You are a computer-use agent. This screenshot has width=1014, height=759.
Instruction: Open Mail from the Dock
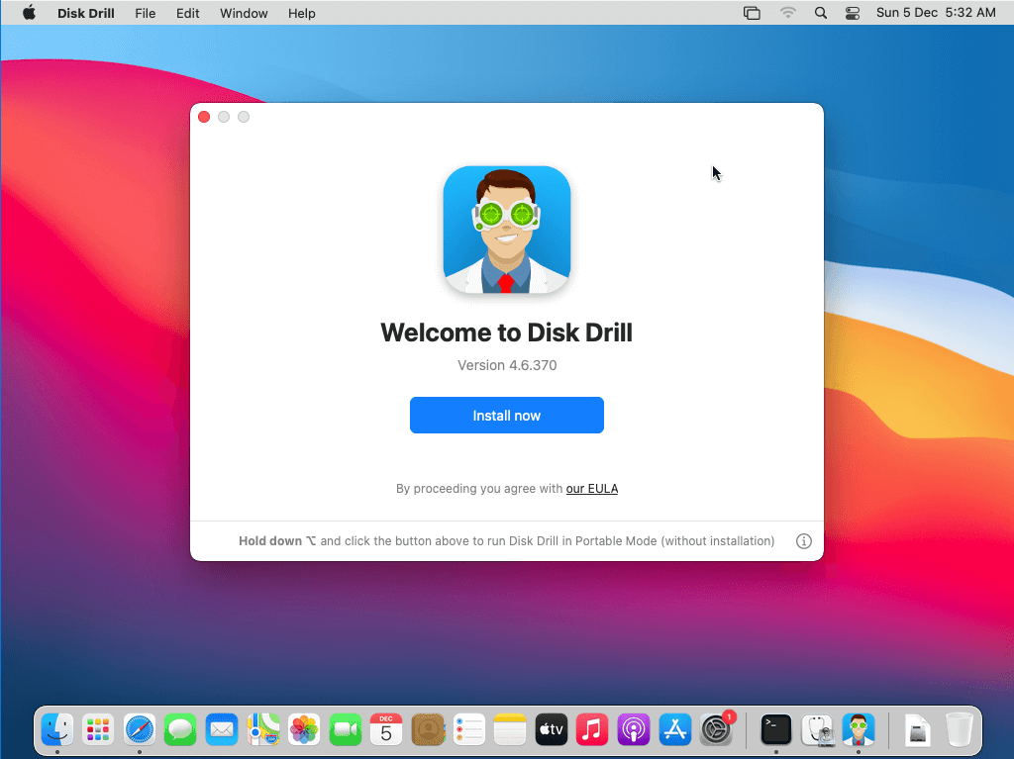pos(222,730)
